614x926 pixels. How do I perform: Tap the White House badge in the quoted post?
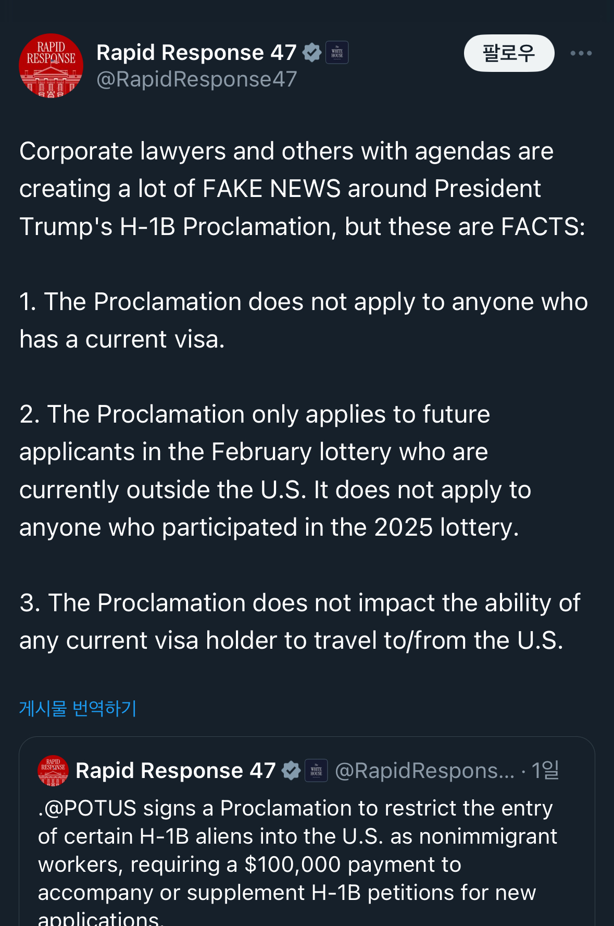coord(316,771)
